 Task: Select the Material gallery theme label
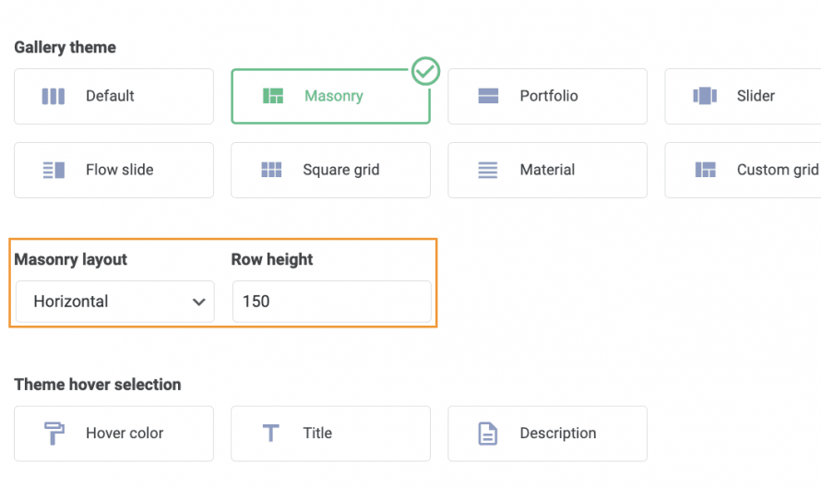click(547, 170)
